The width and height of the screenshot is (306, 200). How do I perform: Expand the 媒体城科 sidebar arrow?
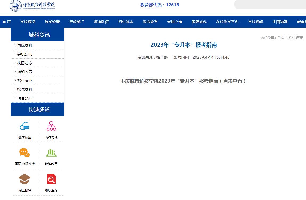click(15, 89)
